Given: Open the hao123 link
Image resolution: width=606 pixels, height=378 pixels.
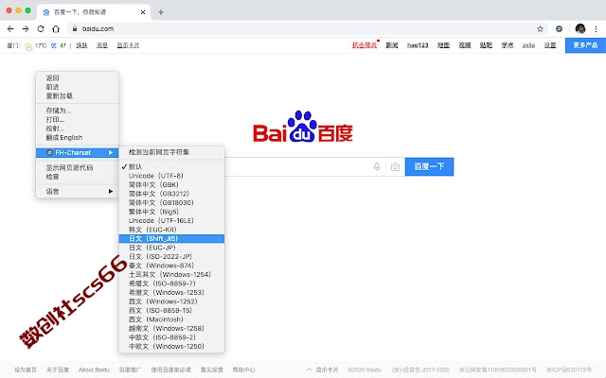Looking at the screenshot, I should pos(418,45).
